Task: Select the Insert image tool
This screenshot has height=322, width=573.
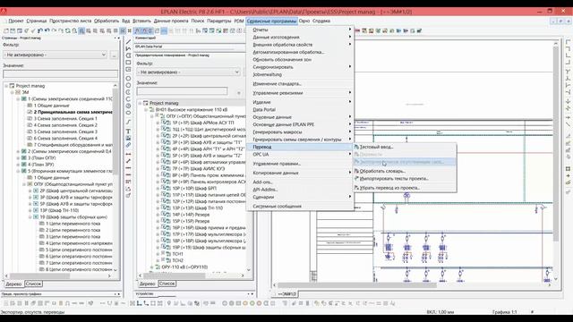Action: (128, 138)
